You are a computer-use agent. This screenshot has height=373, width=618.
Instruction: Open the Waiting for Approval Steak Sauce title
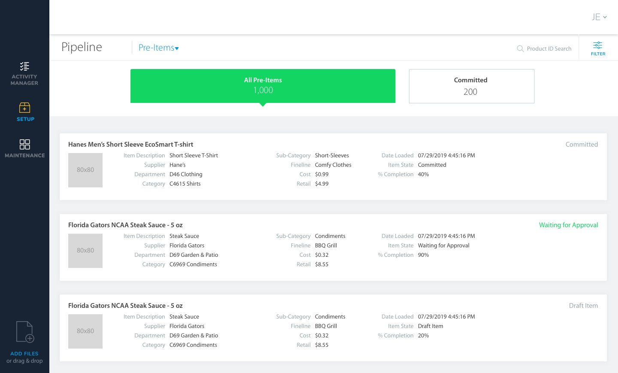[125, 225]
